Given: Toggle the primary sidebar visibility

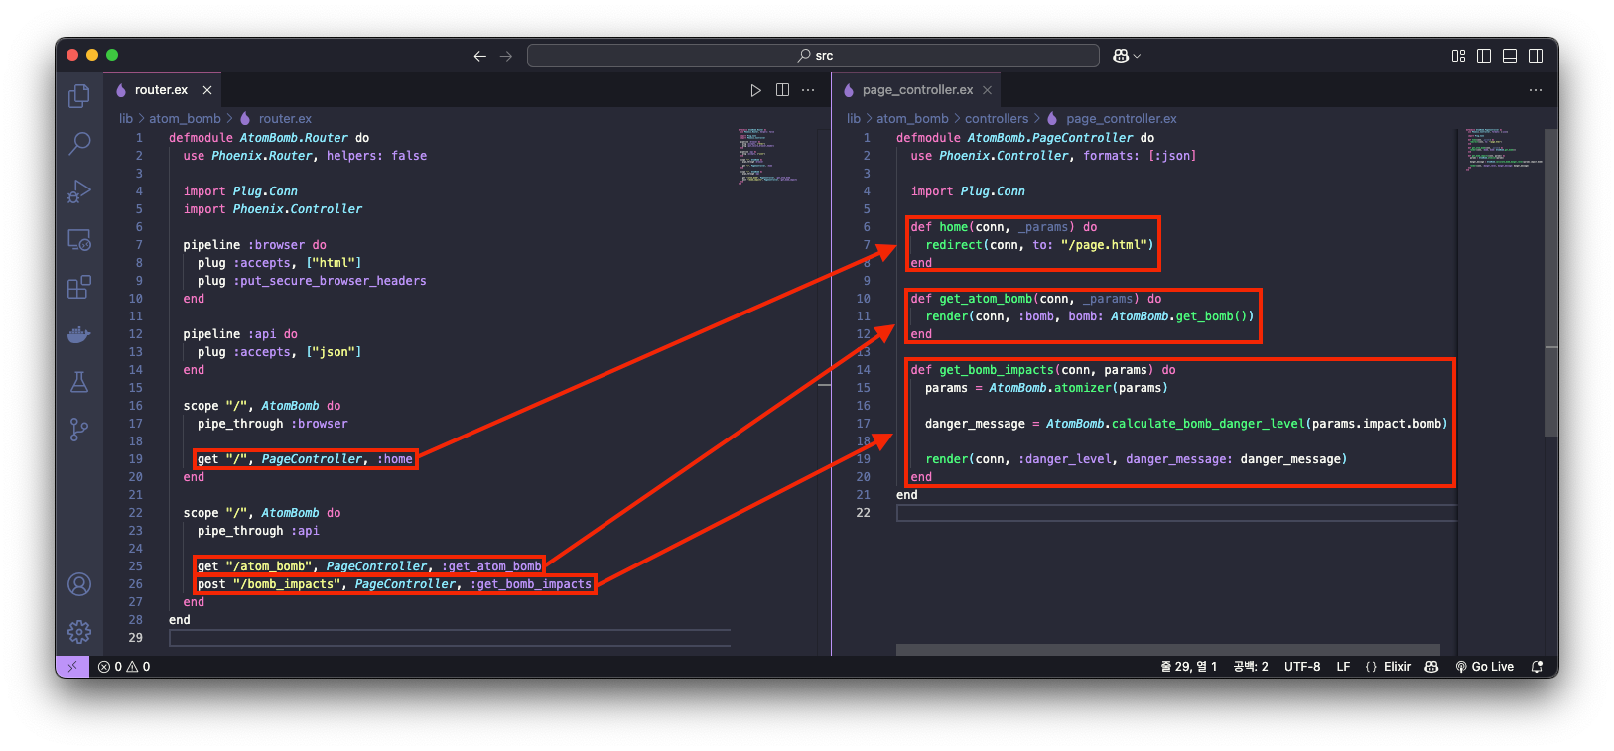Looking at the screenshot, I should (1484, 56).
